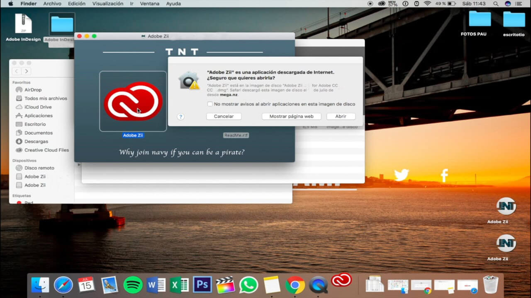Open the Adobe Zii app icon
Image resolution: width=531 pixels, height=298 pixels.
(x=133, y=101)
